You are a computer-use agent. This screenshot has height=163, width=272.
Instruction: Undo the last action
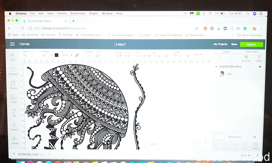[x=25, y=55]
